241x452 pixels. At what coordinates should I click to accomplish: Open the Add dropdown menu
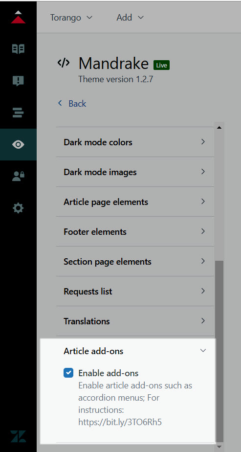coord(130,18)
